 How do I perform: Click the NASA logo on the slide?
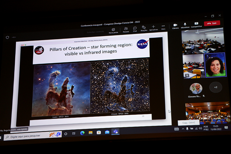pyautogui.click(x=143, y=44)
